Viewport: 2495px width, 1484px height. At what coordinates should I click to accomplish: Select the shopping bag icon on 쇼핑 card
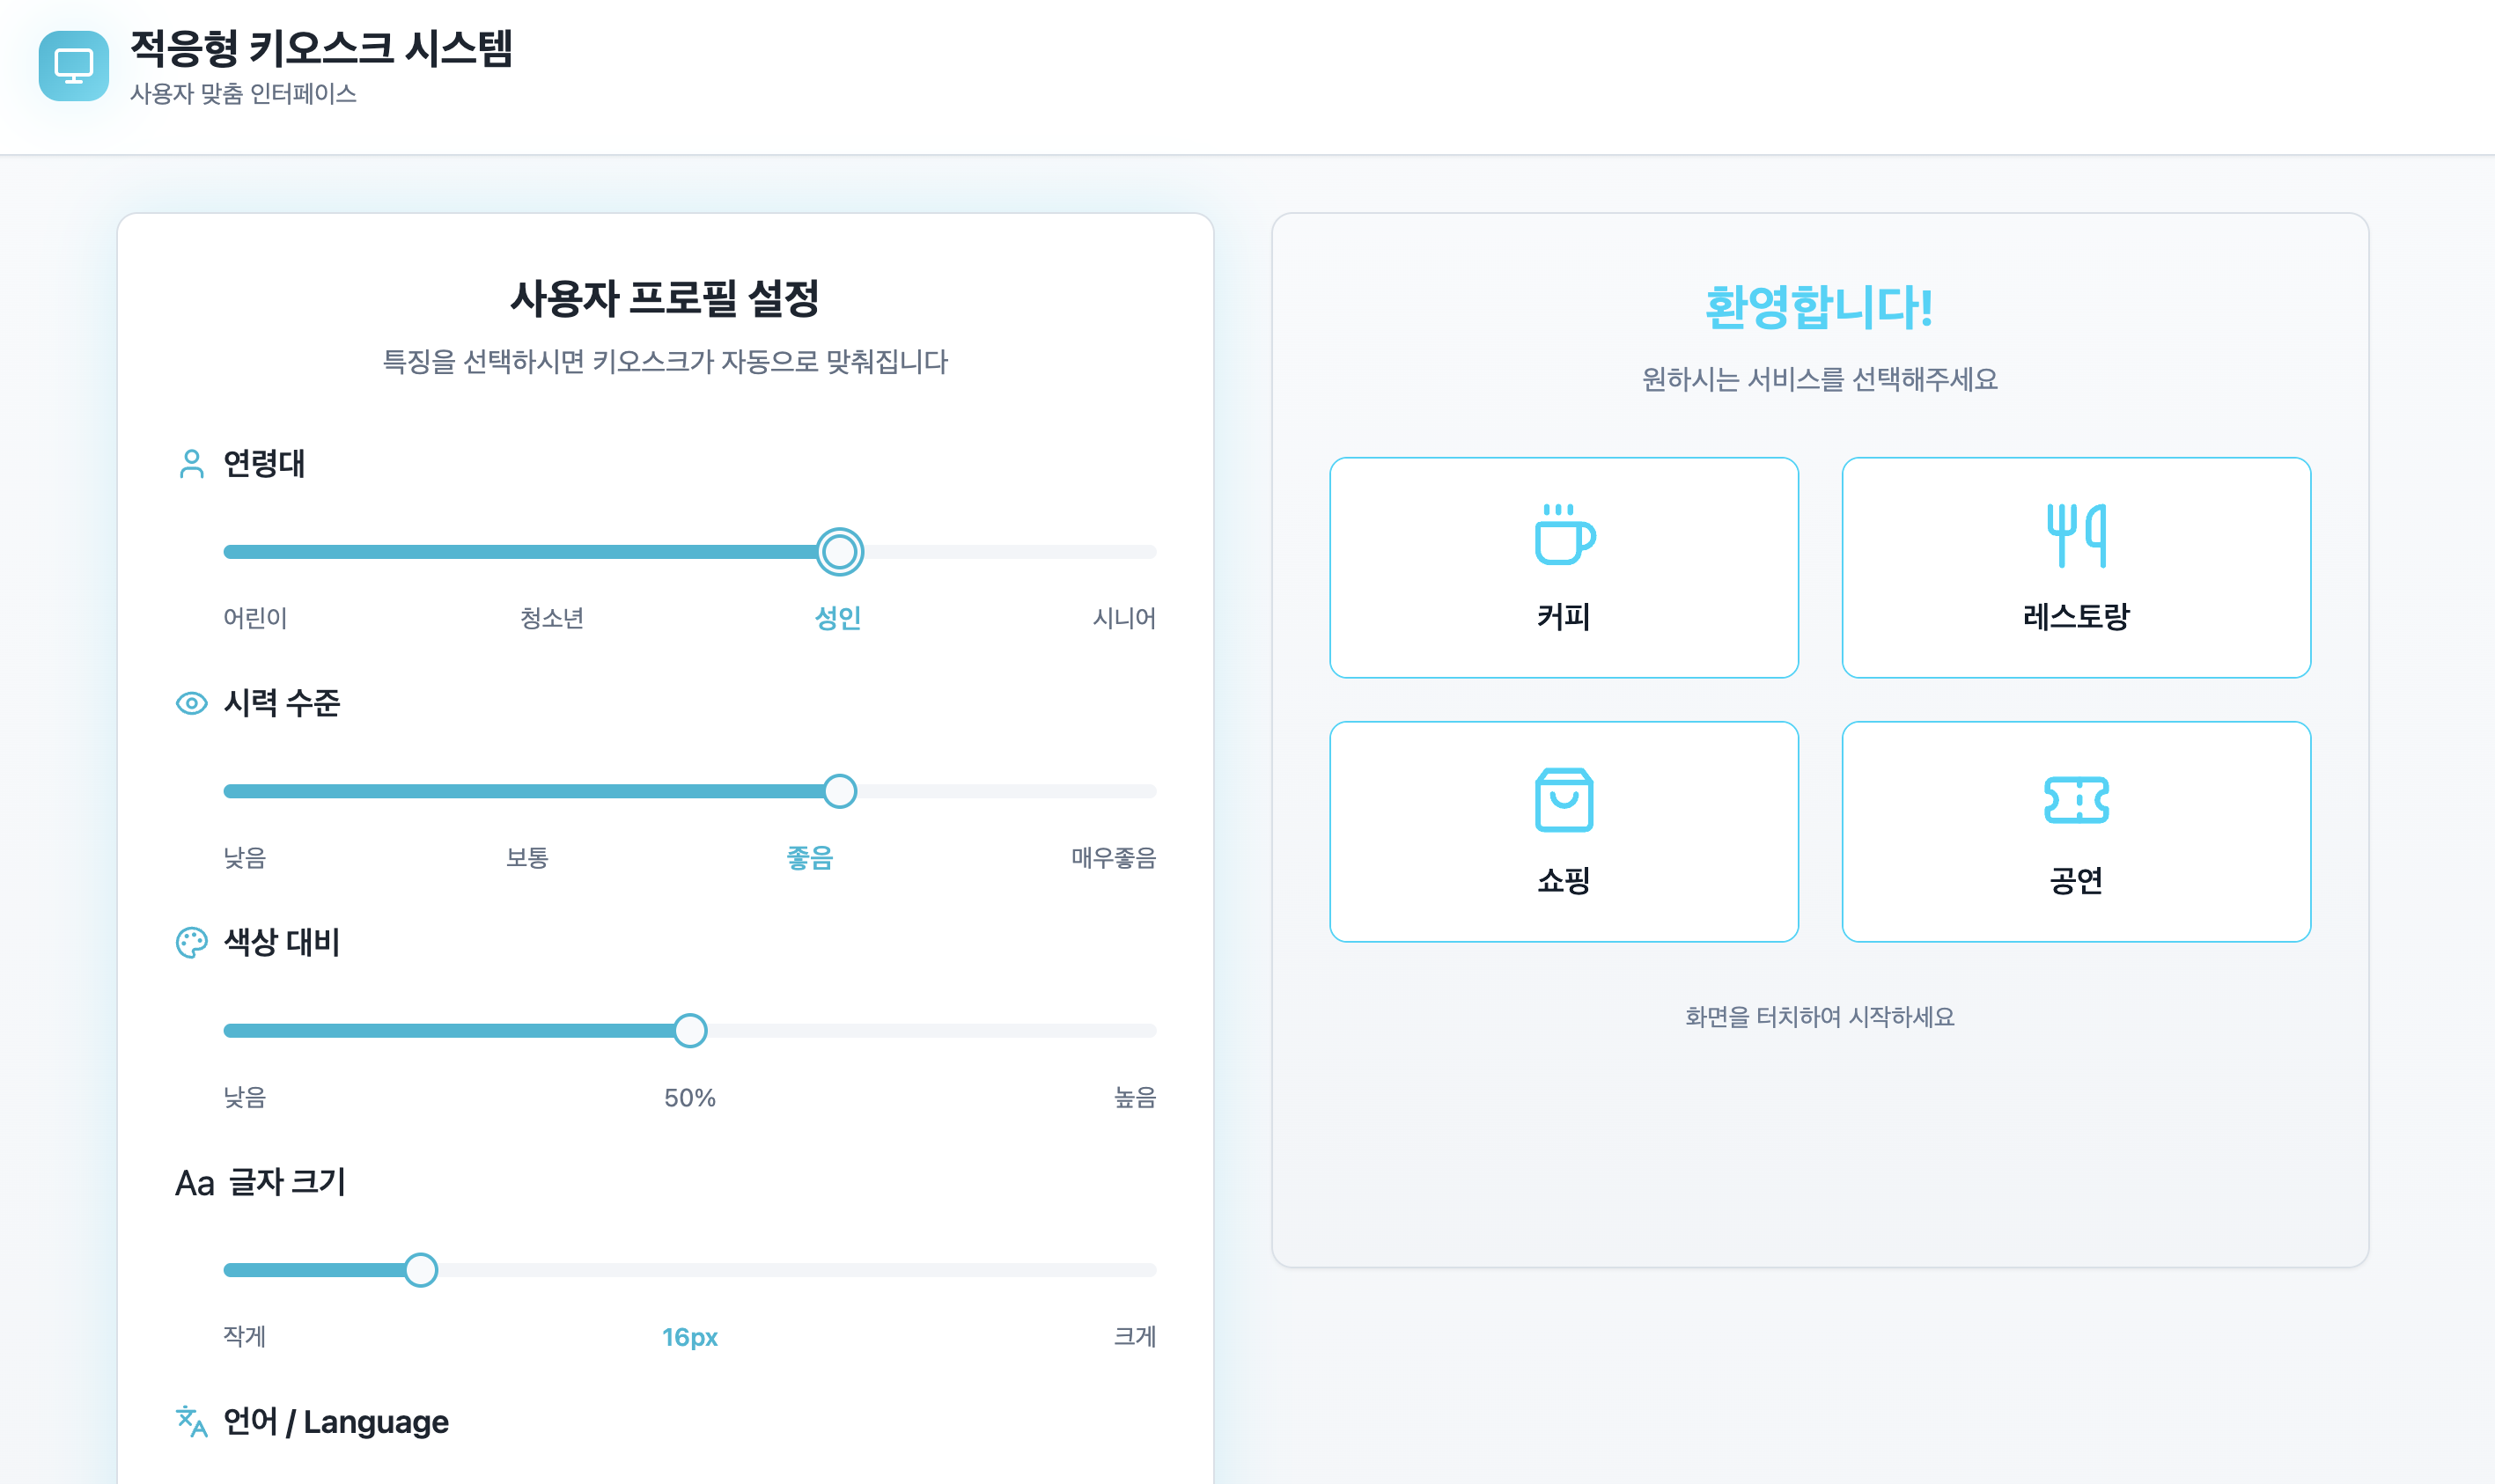click(1563, 800)
